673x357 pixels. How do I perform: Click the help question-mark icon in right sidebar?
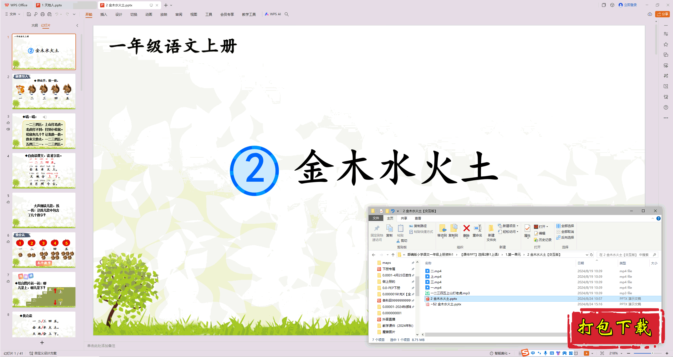point(666,107)
